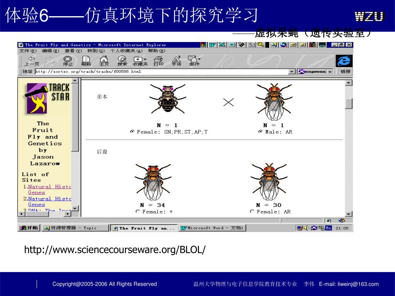
Task: Select the Female: AR offspring radio button
Action: click(252, 212)
